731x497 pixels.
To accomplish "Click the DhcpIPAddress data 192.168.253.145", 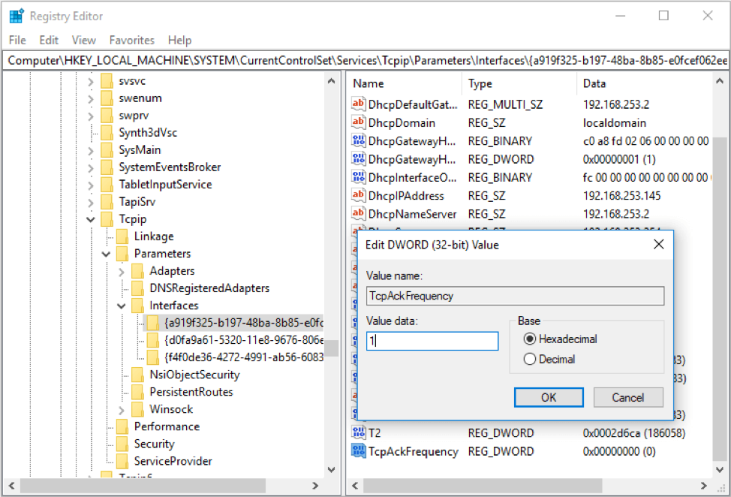I will coord(621,195).
